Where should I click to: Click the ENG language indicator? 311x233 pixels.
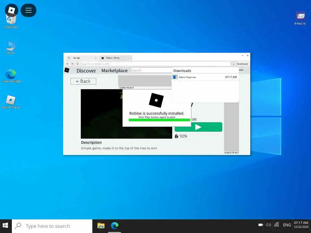click(287, 225)
